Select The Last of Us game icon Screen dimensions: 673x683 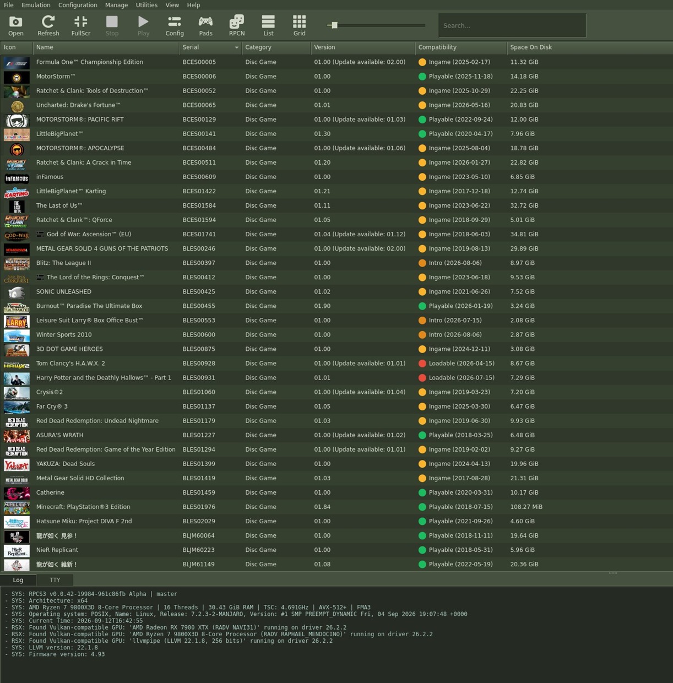point(17,205)
